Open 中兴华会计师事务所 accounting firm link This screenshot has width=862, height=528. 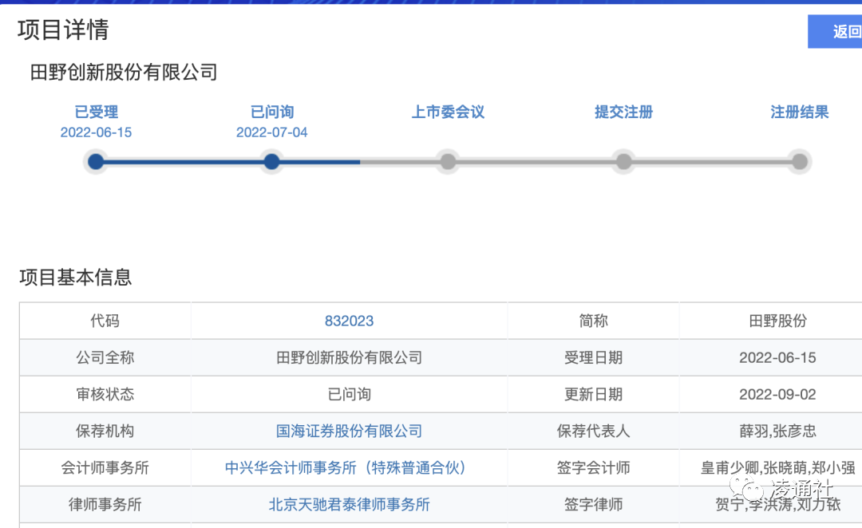coord(346,467)
